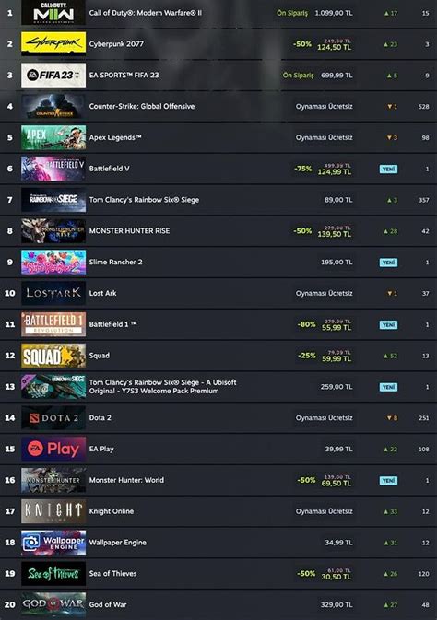
Task: Select the MONSTER HUNTER RISE title text
Action: 129,230
